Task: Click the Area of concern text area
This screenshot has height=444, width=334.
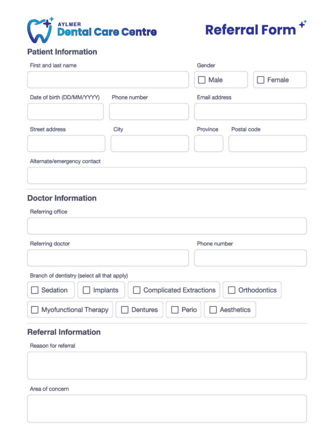Action: [x=167, y=408]
